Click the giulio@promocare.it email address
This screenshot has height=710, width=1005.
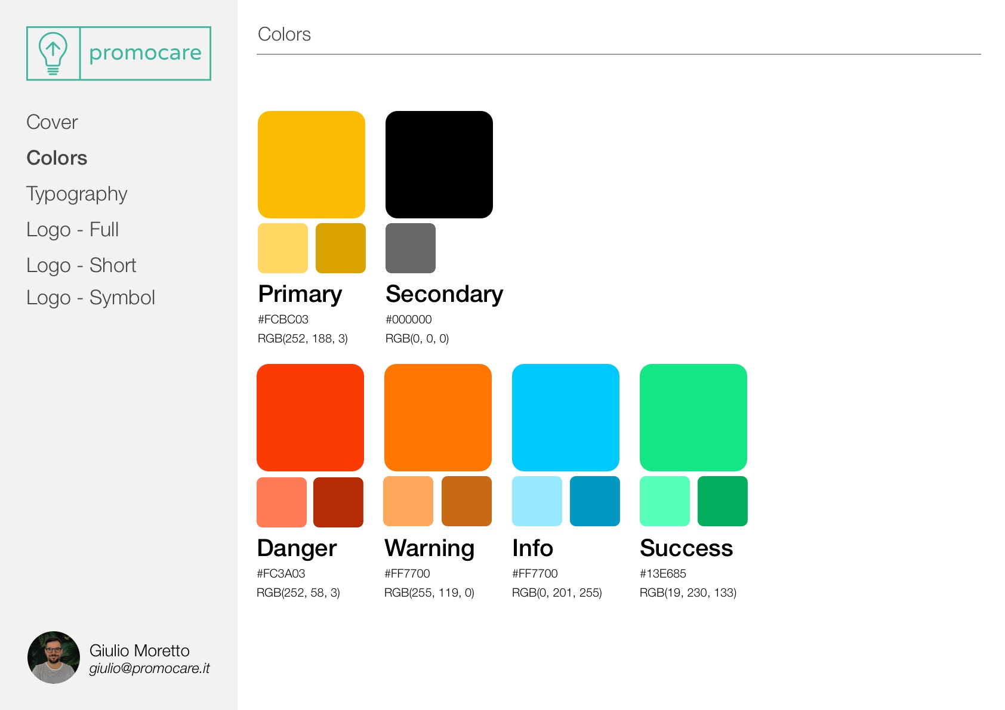click(x=149, y=668)
